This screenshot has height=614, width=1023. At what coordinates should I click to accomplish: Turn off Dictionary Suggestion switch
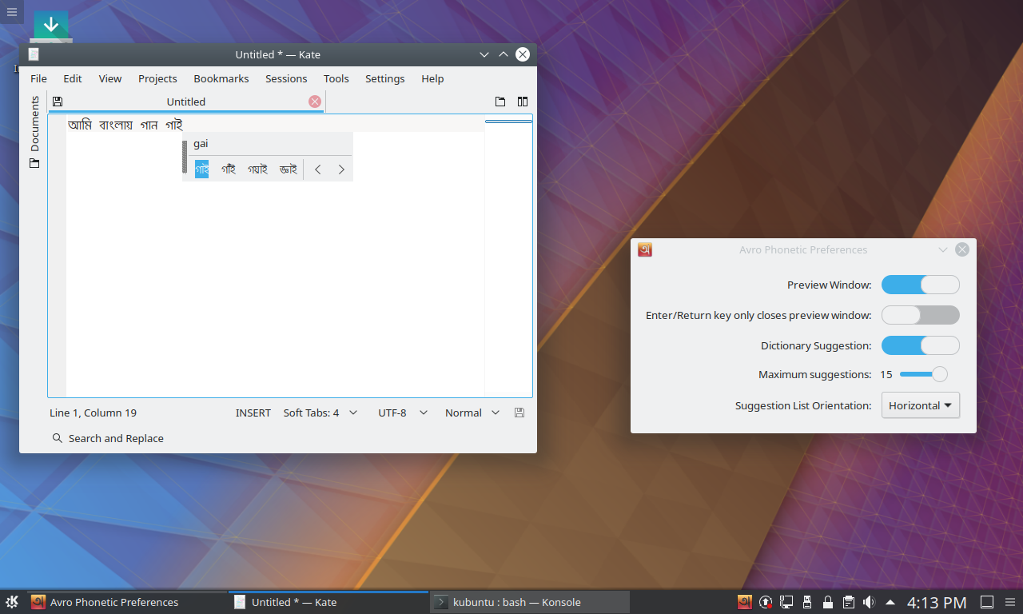click(920, 345)
